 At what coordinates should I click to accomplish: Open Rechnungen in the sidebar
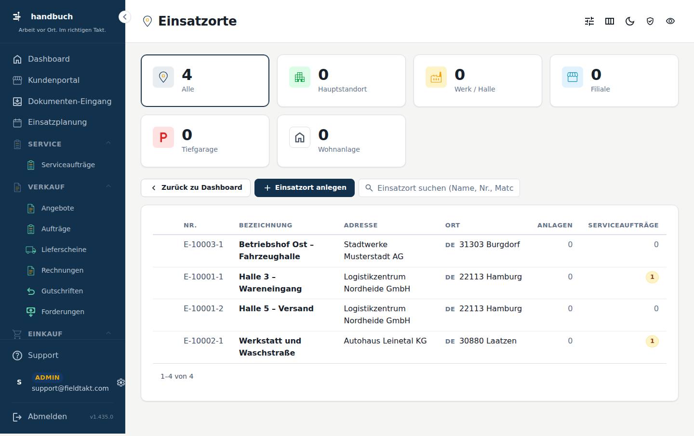(69, 270)
